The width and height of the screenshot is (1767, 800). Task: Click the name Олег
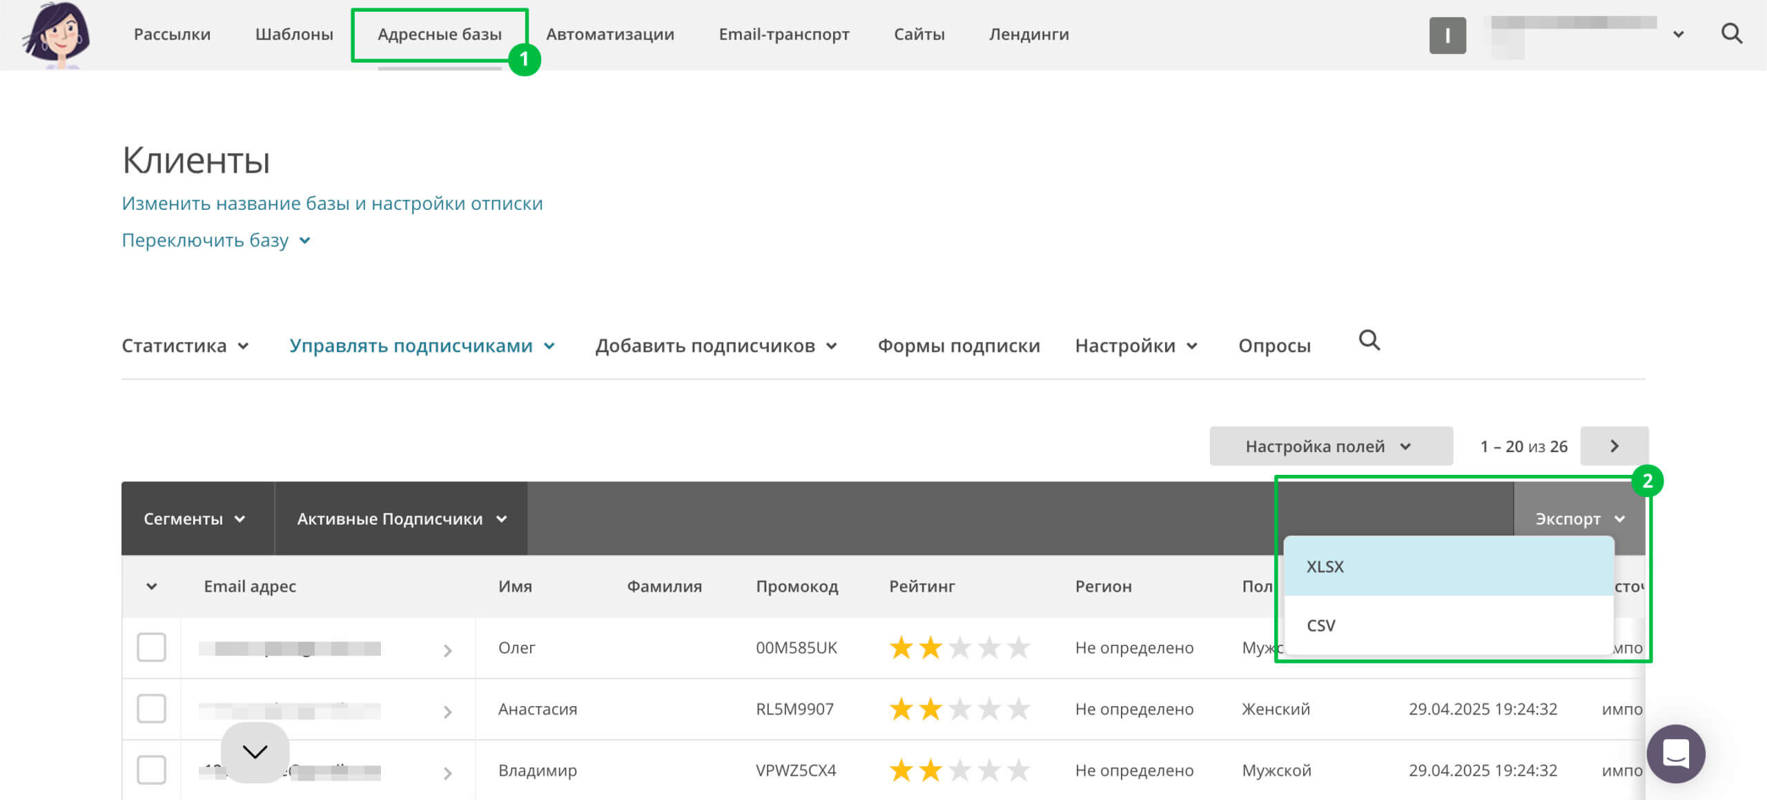516,647
